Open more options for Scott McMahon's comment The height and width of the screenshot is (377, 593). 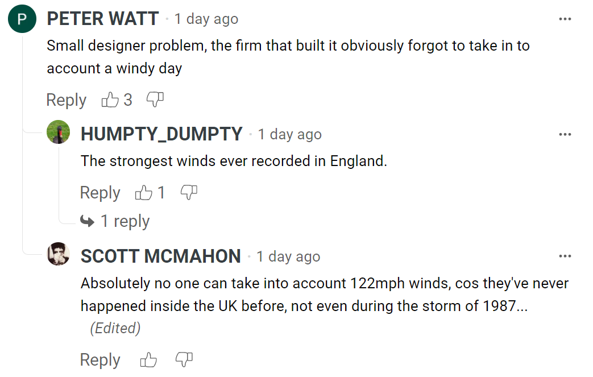coord(565,256)
